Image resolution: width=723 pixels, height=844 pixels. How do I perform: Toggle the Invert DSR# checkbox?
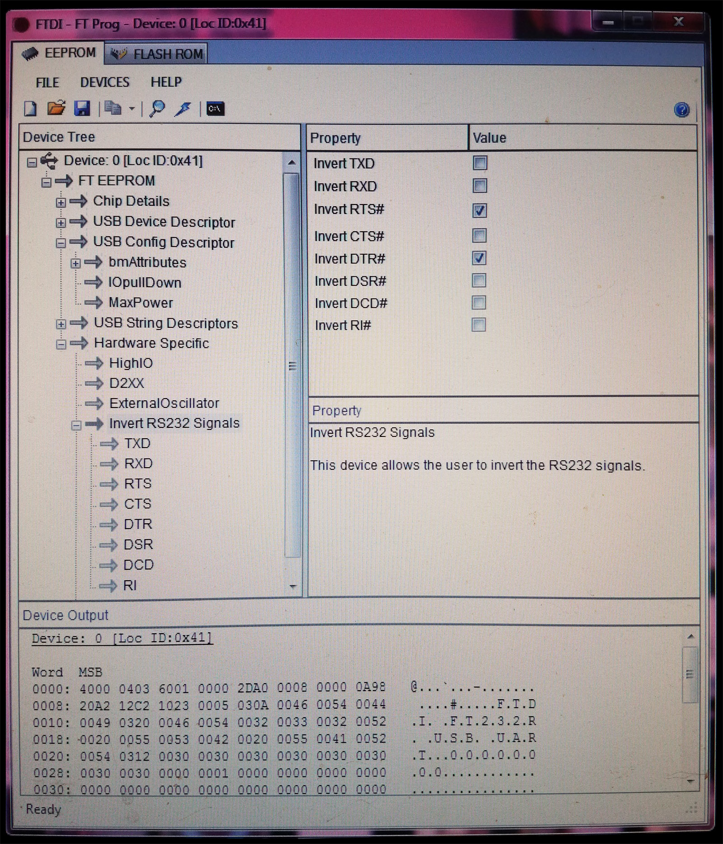click(x=479, y=280)
